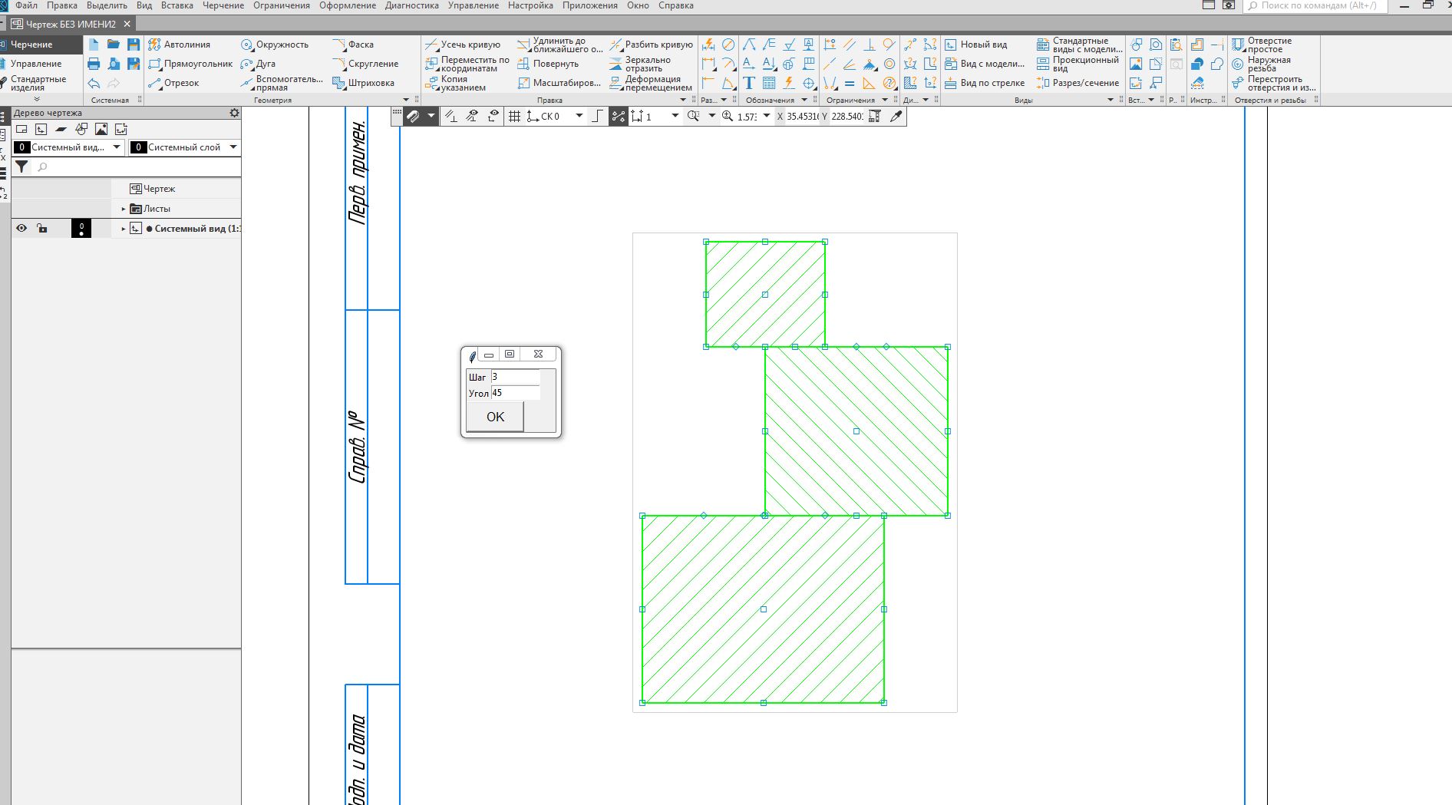Click the command search box

[x=1315, y=5]
